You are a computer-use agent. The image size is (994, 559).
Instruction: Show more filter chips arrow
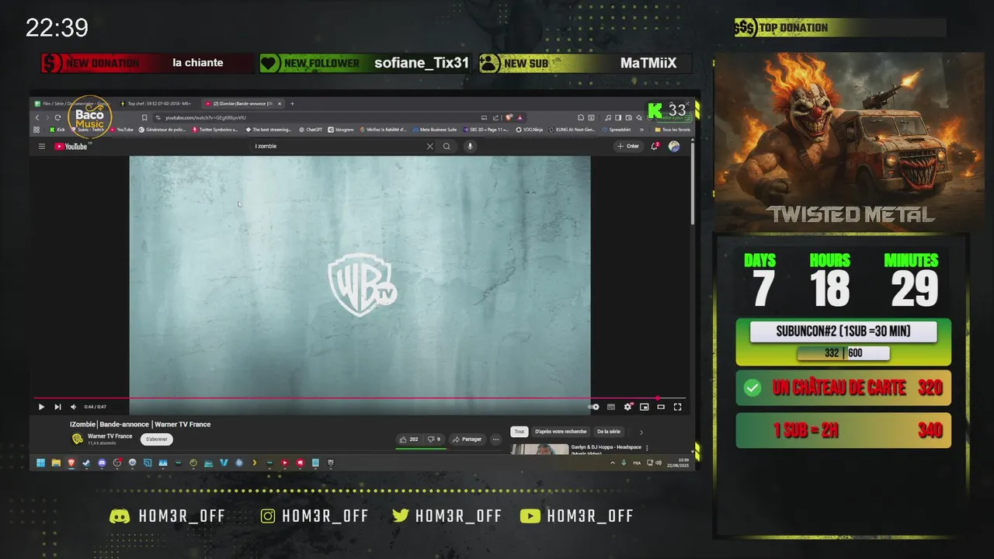tap(641, 432)
